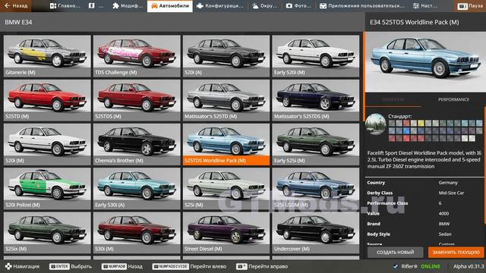This screenshot has height=273, width=486.
Task: Open the map icon tab
Action: [96, 6]
